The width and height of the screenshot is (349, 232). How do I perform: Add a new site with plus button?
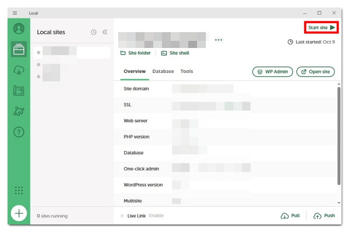pos(19,213)
